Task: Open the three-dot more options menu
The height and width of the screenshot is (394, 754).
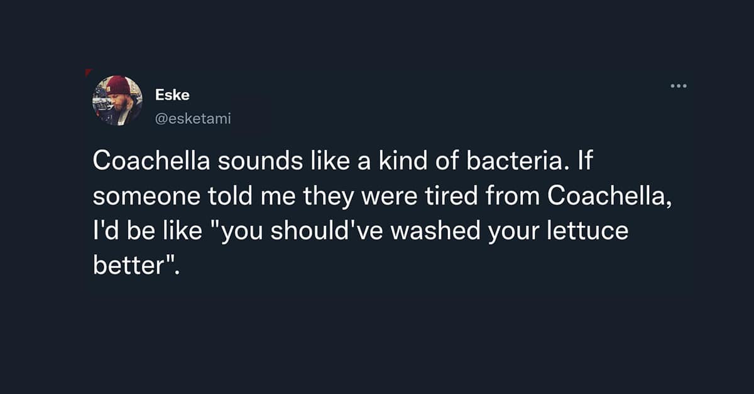Action: coord(678,85)
